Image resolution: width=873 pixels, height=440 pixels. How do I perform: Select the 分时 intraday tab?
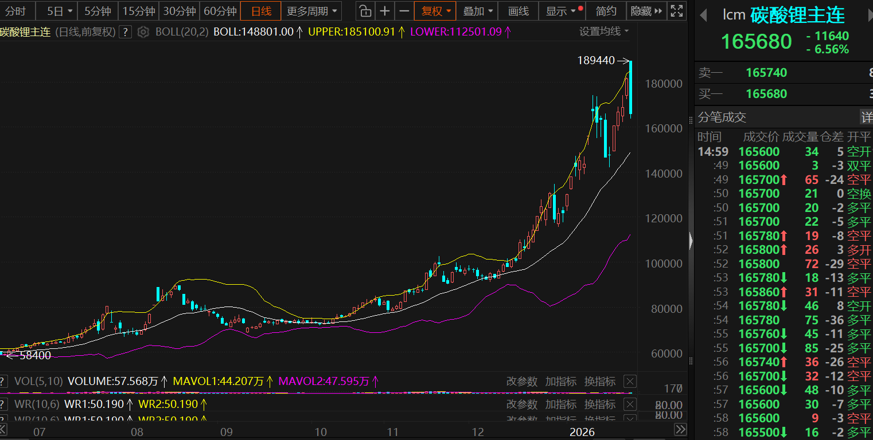click(x=15, y=11)
